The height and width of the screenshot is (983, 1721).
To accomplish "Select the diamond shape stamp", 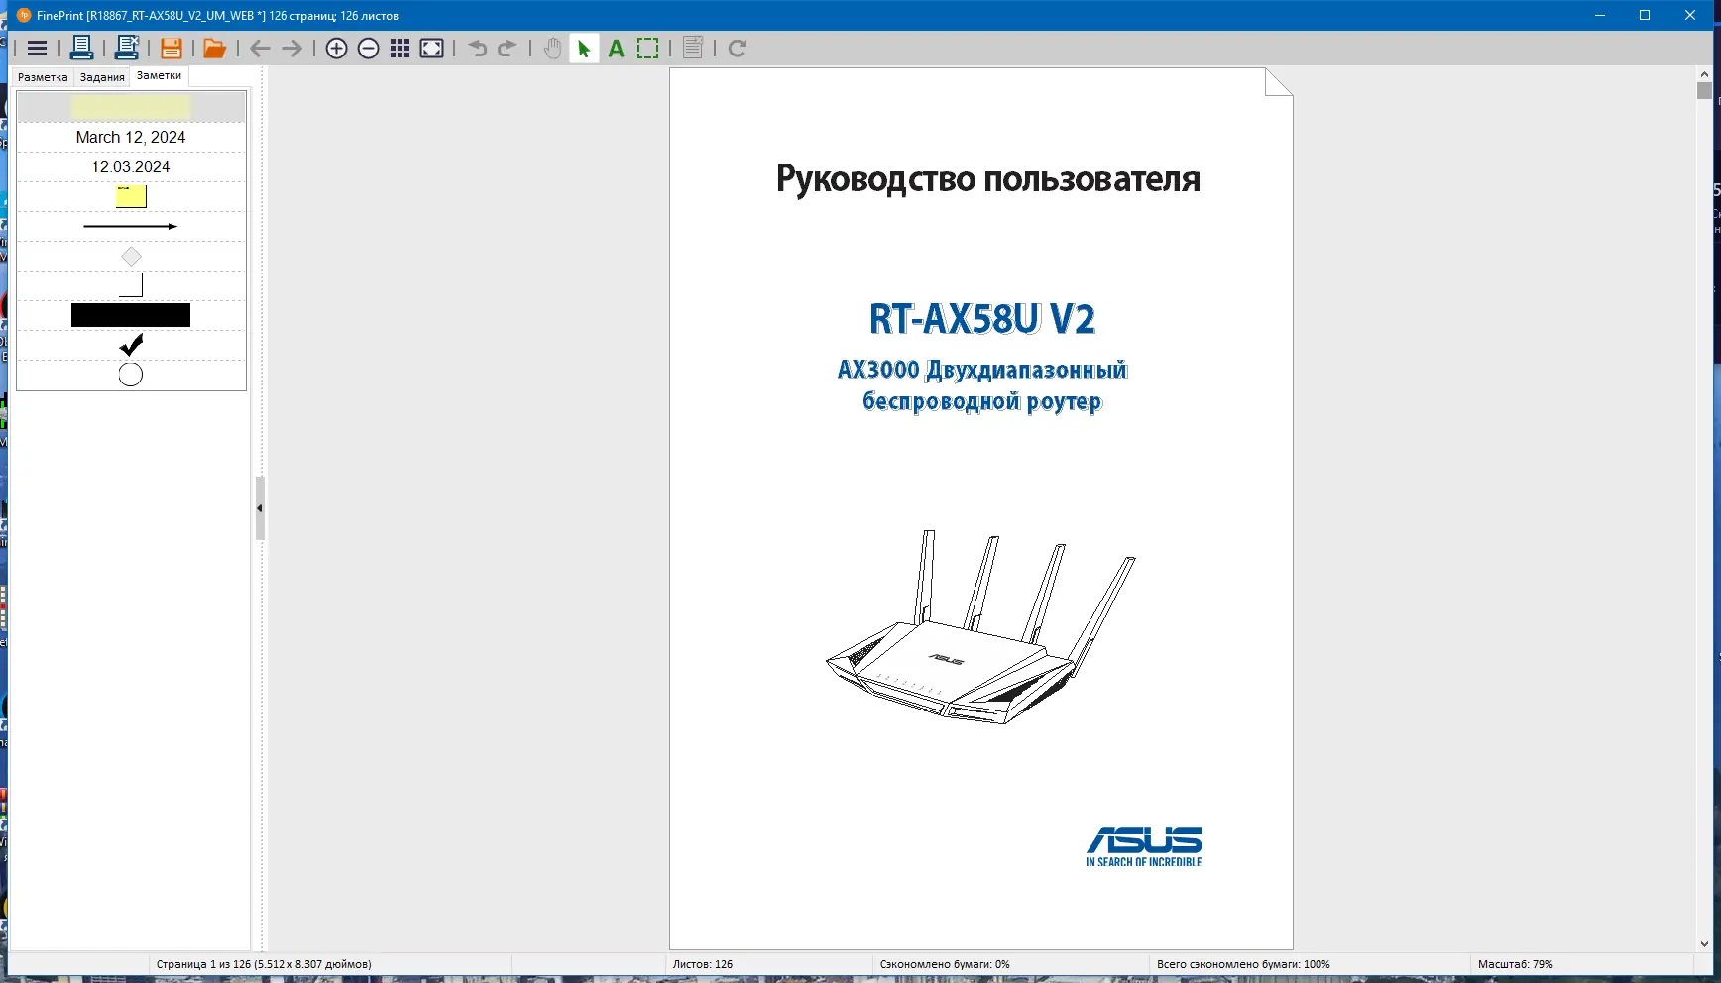I will [x=131, y=257].
